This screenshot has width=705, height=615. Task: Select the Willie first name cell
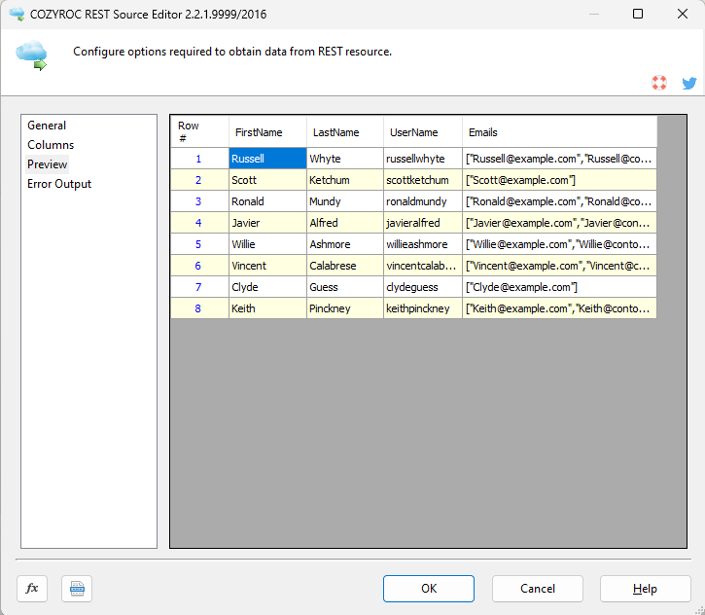click(267, 244)
